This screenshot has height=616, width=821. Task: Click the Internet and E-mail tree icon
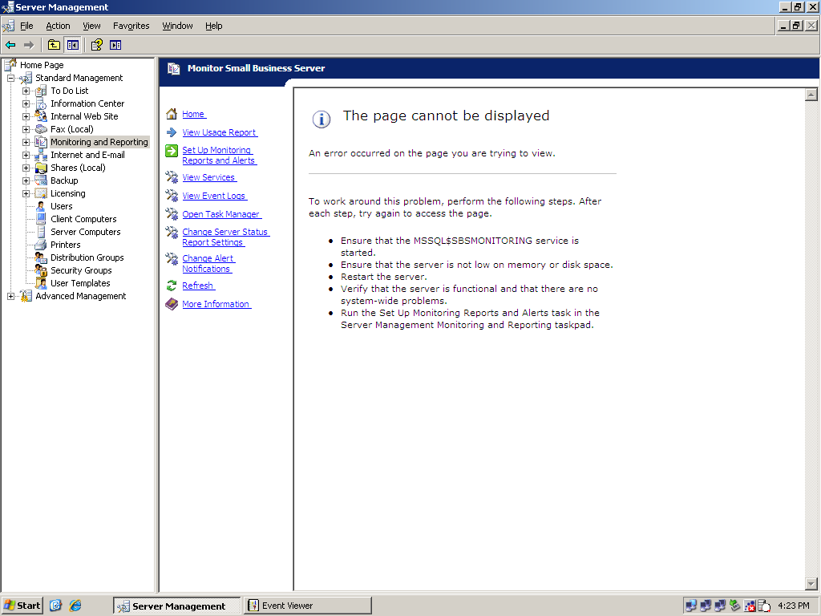[41, 155]
